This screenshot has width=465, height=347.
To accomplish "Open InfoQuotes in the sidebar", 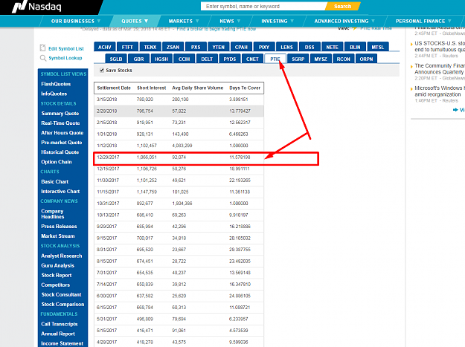I will [x=54, y=94].
